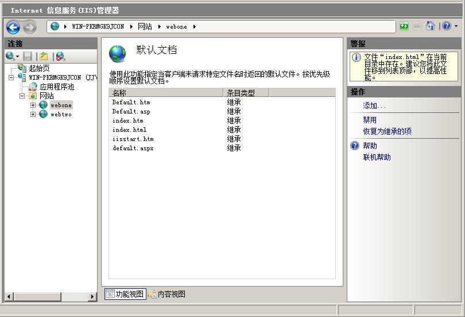Open 联机帮助 online help link
Viewport: 465px width, 317px height.
tap(377, 157)
